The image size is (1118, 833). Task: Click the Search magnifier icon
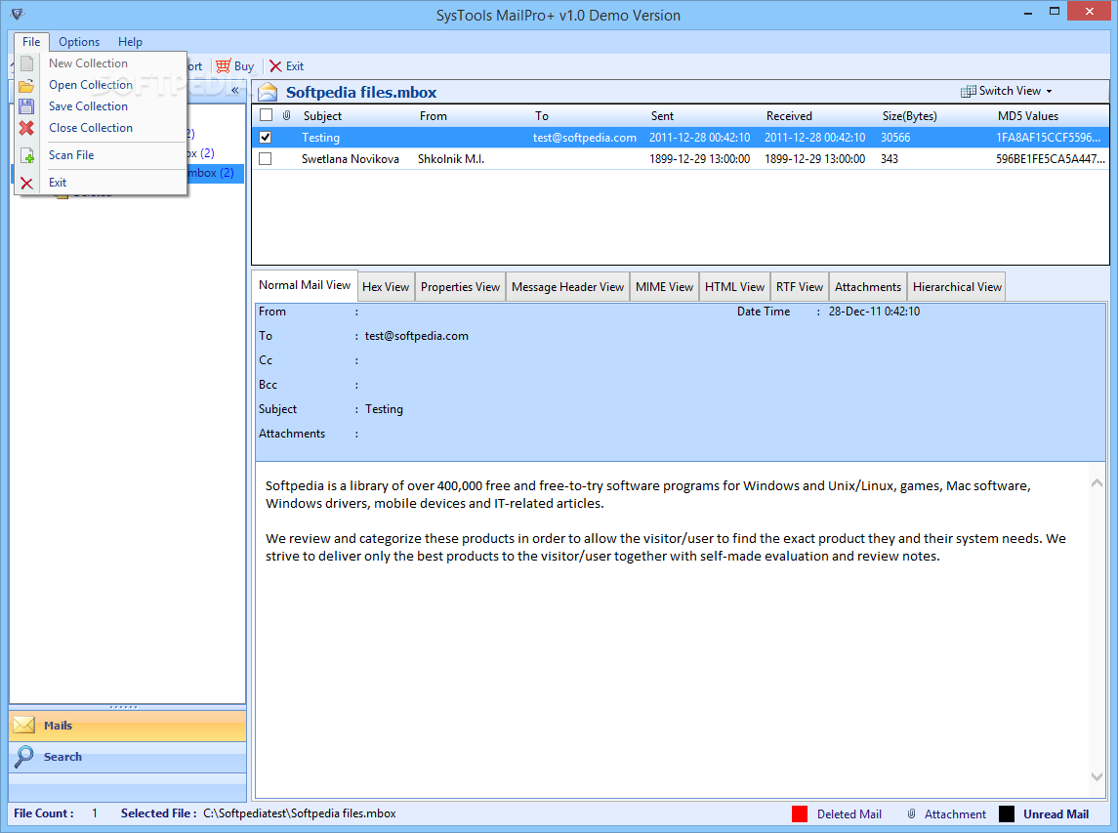(x=24, y=757)
